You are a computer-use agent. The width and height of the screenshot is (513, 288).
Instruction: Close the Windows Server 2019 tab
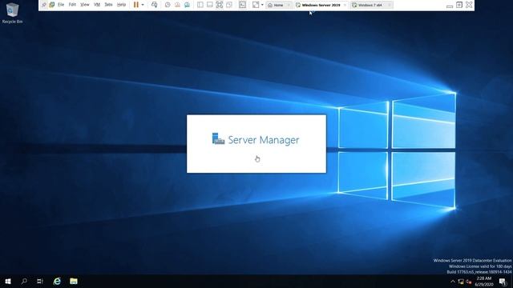(x=345, y=5)
